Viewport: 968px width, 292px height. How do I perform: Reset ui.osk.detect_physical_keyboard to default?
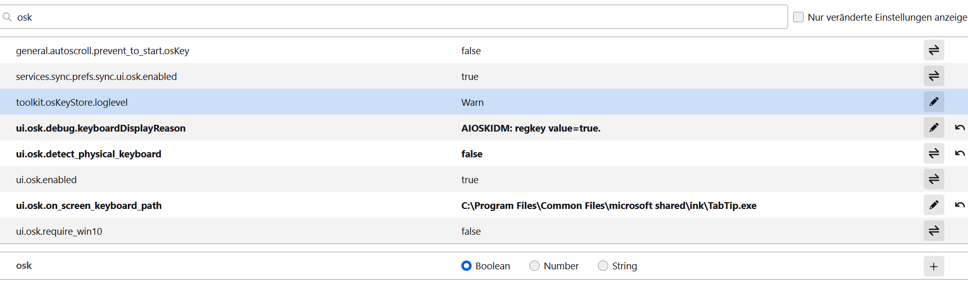point(959,153)
